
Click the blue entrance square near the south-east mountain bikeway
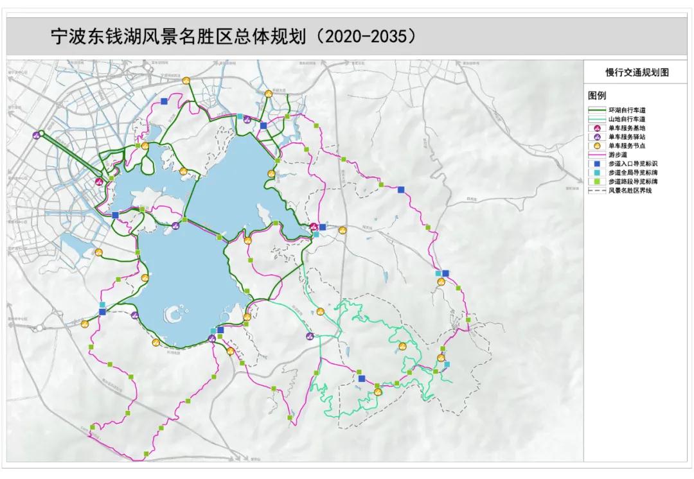362,378
